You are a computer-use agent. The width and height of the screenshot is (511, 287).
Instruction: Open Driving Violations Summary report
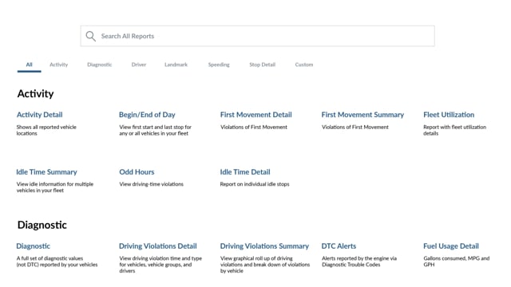pyautogui.click(x=264, y=246)
